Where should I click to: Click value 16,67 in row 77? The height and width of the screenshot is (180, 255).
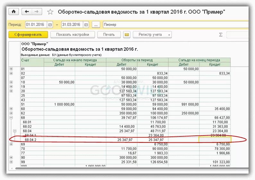tap(132, 153)
